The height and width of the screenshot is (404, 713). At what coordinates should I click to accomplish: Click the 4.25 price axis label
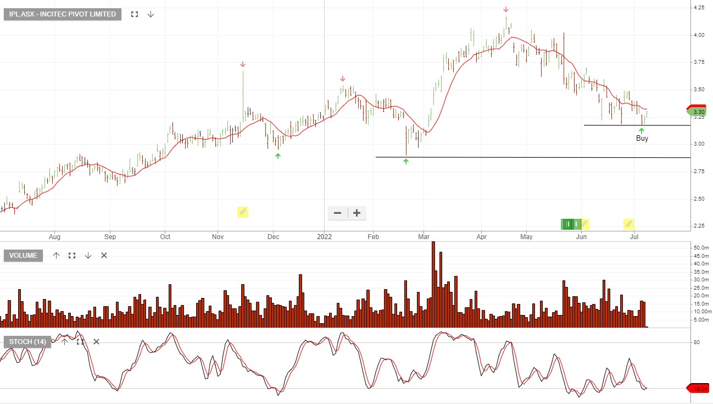click(699, 8)
